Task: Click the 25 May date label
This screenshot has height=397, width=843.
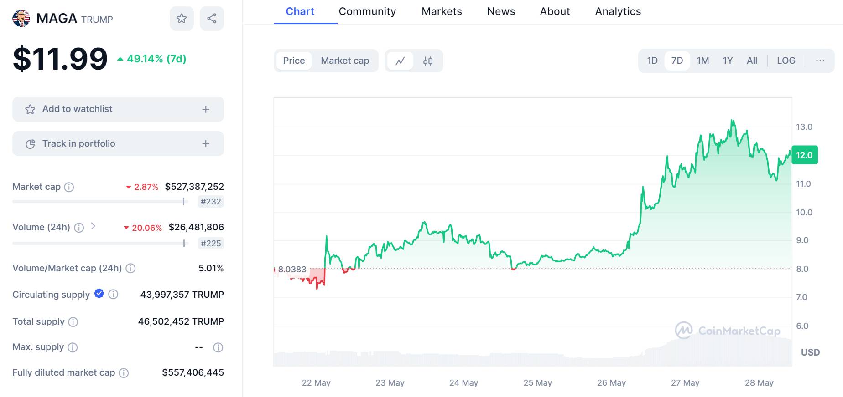Action: pos(538,383)
